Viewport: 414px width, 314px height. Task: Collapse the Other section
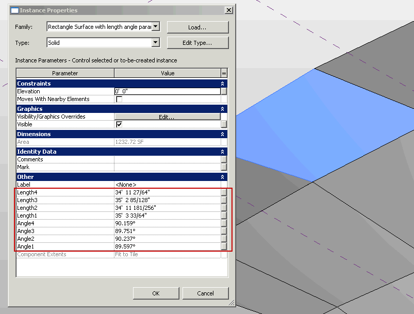point(222,176)
